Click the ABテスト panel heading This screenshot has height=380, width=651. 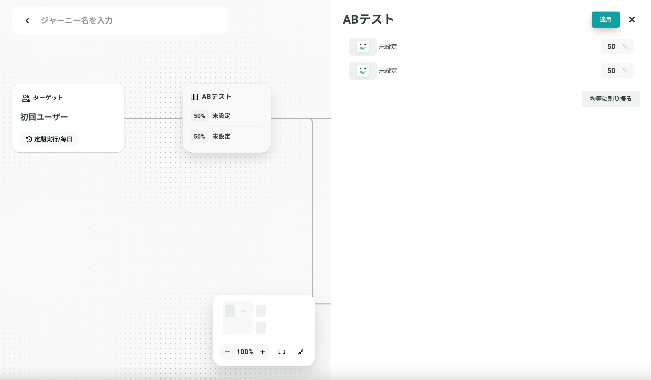click(368, 20)
